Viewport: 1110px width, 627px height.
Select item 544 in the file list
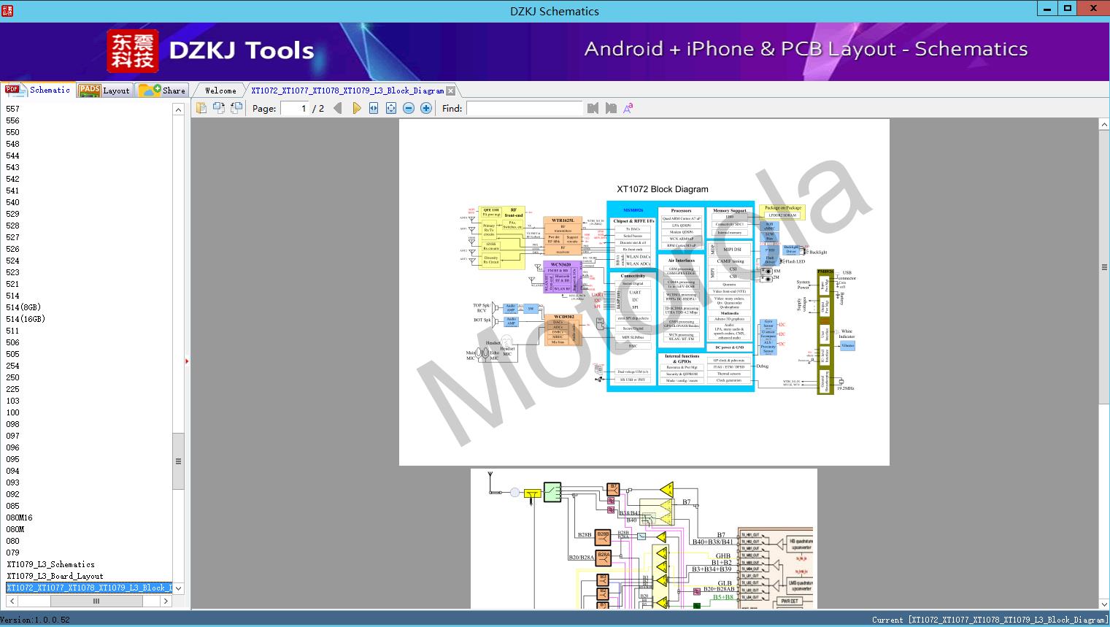click(x=13, y=155)
